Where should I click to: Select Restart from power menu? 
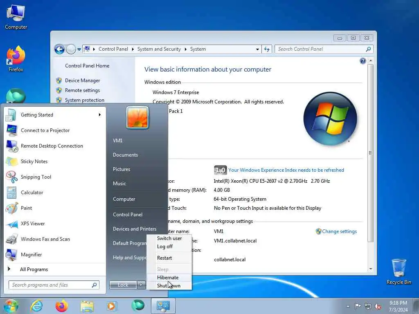(169, 258)
